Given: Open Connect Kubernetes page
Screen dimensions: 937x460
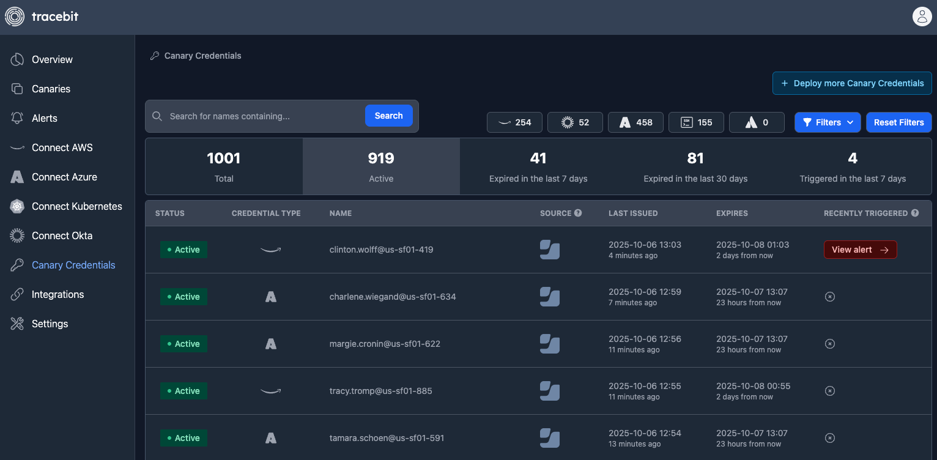Looking at the screenshot, I should point(76,206).
